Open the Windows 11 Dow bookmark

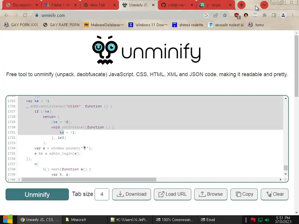tap(148, 25)
